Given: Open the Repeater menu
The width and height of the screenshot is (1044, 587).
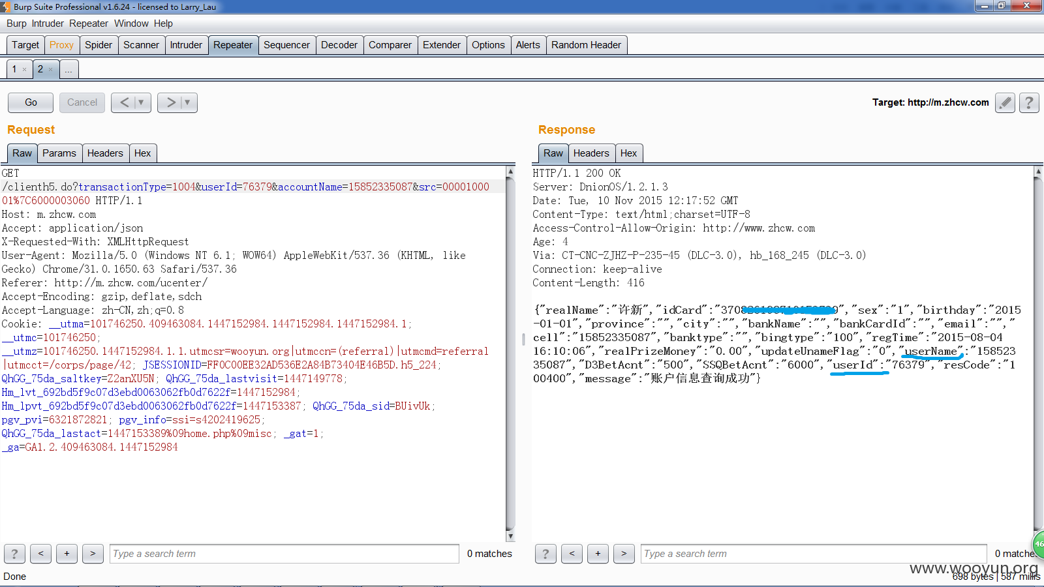Looking at the screenshot, I should click(x=89, y=23).
